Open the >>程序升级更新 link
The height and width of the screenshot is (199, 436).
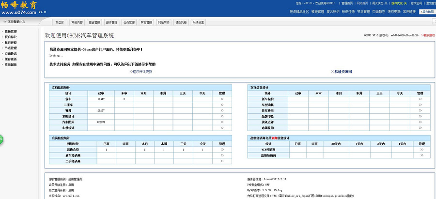(x=140, y=72)
